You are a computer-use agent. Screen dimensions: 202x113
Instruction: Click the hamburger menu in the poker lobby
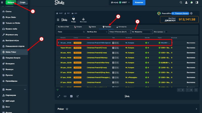click(x=58, y=19)
